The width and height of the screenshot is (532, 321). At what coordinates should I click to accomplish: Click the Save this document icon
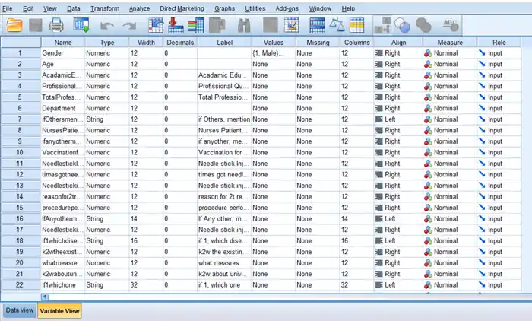(x=35, y=25)
